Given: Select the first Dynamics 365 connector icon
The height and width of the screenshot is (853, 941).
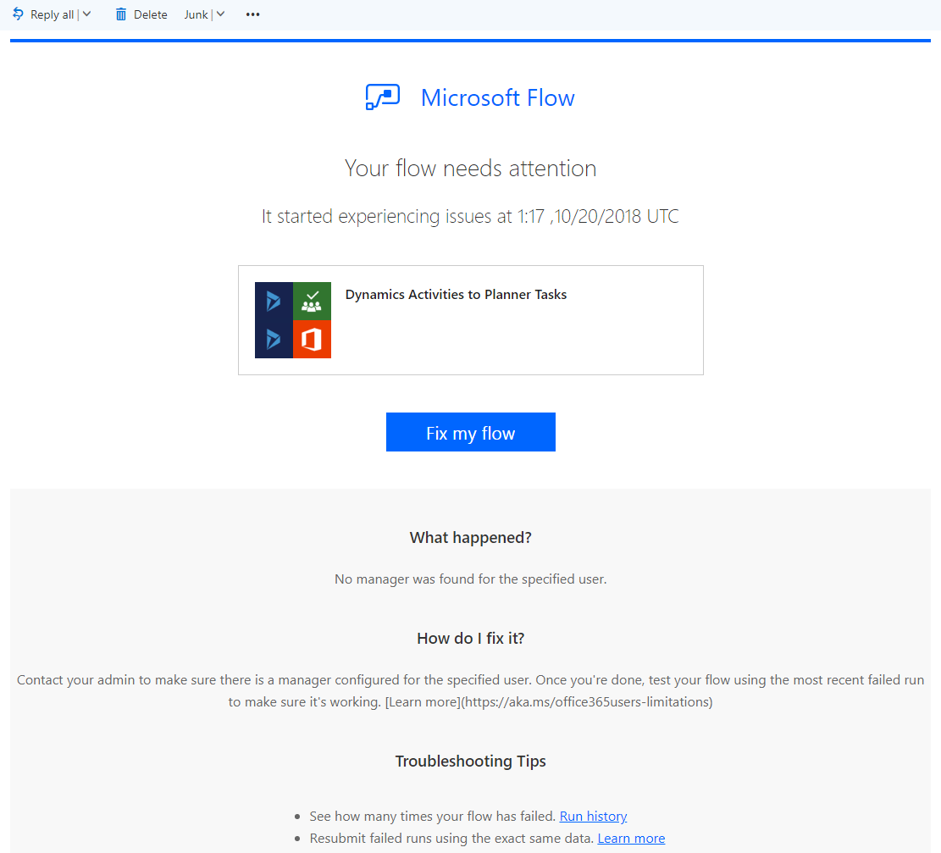Looking at the screenshot, I should click(273, 301).
